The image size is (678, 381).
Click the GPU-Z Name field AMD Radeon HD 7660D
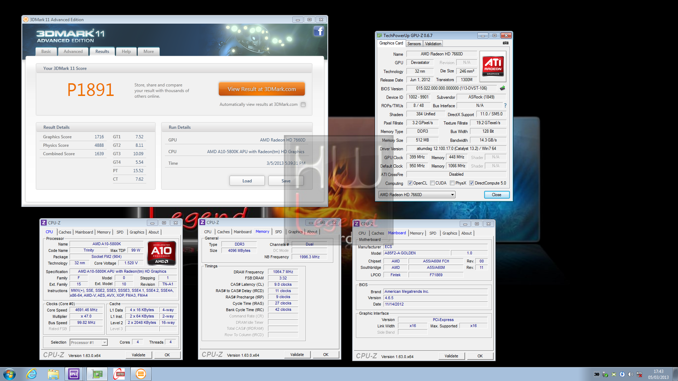pos(441,54)
